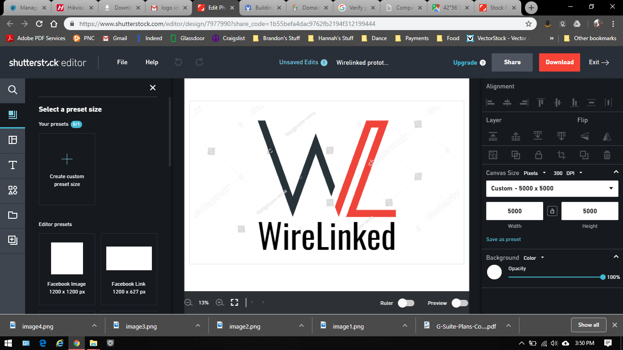The height and width of the screenshot is (350, 623).
Task: Click the crop icon in layer tools
Action: 561,155
